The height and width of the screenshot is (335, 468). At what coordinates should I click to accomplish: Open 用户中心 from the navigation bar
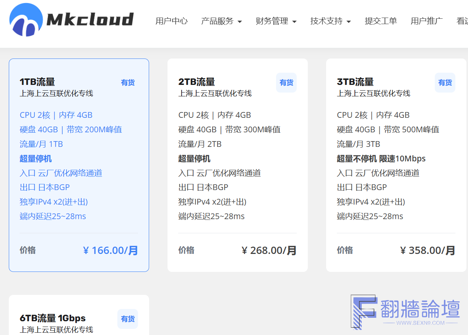(x=171, y=21)
